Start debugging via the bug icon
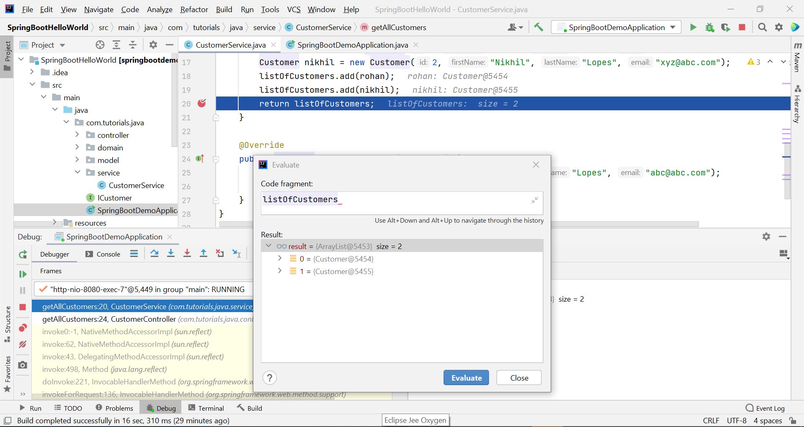The image size is (804, 427). (709, 27)
